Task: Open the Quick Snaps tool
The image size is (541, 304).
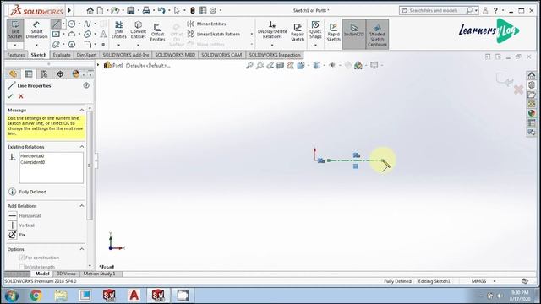Action: [x=315, y=30]
